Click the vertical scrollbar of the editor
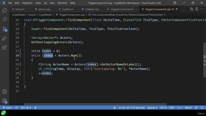 205,60
